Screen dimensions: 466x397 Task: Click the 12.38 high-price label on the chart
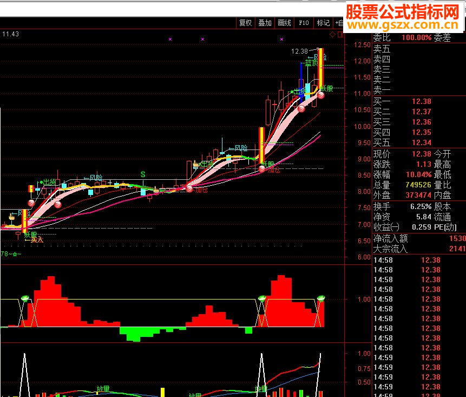tap(299, 51)
